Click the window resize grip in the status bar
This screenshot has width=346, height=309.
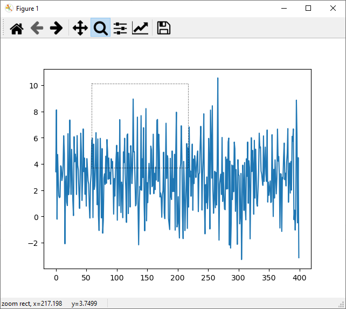click(342, 305)
